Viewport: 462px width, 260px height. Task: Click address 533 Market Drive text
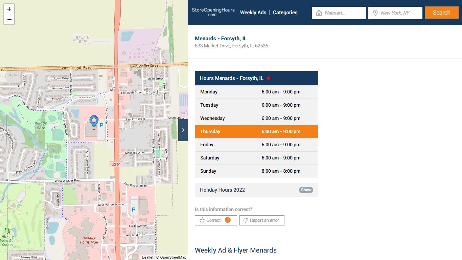(231, 46)
